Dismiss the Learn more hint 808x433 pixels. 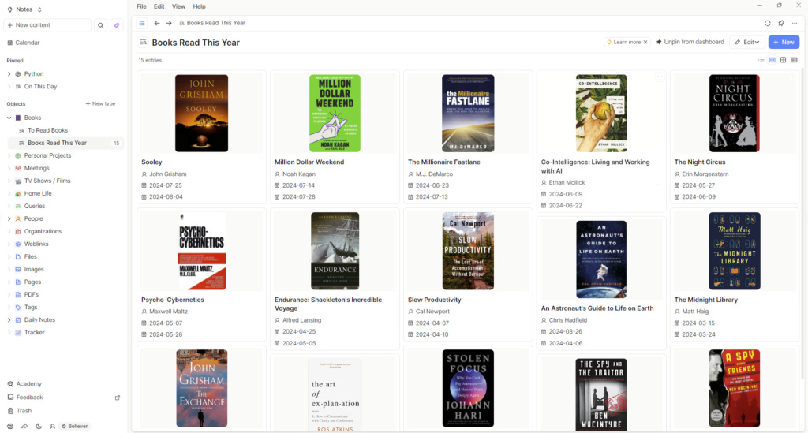click(x=645, y=43)
